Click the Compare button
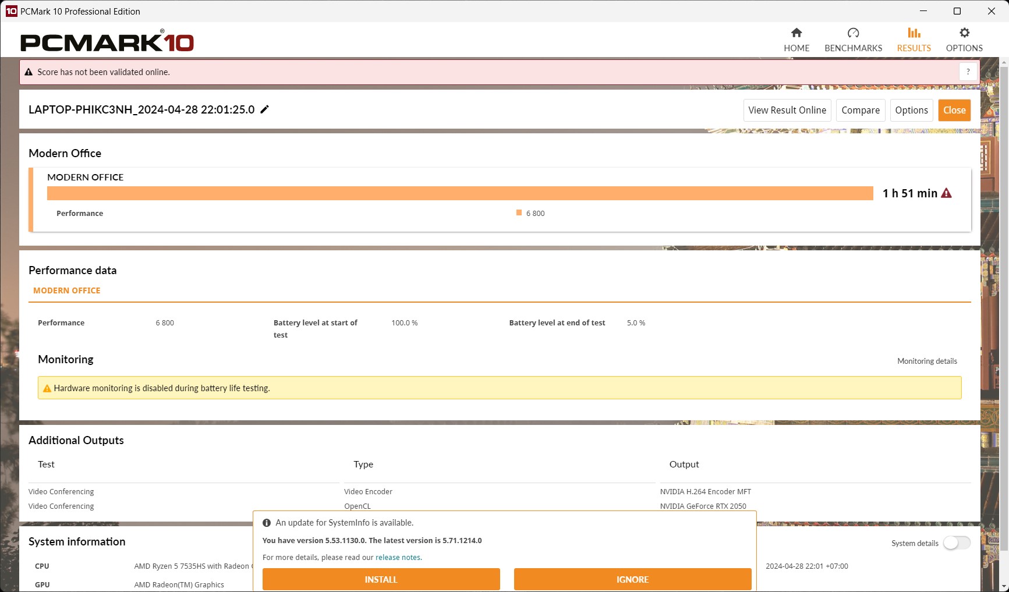Image resolution: width=1009 pixels, height=592 pixels. 861,110
